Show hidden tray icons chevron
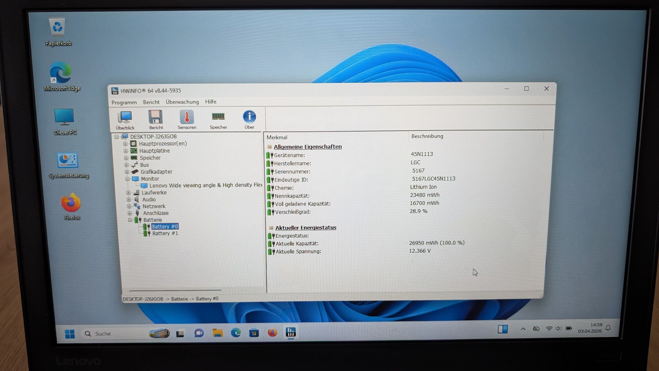This screenshot has width=659, height=371. pyautogui.click(x=523, y=329)
